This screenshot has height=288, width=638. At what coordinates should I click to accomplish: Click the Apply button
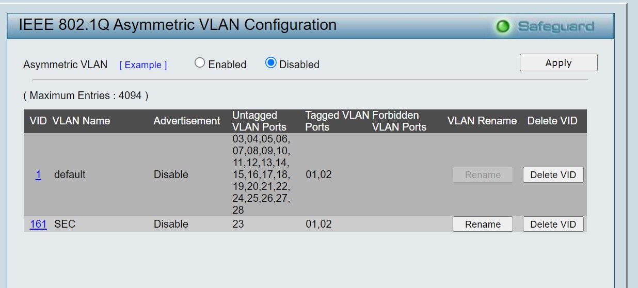tap(559, 62)
